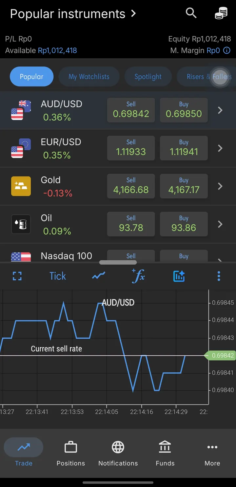Tap the 22:14:05 time axis label
This screenshot has height=487, width=236.
click(107, 412)
